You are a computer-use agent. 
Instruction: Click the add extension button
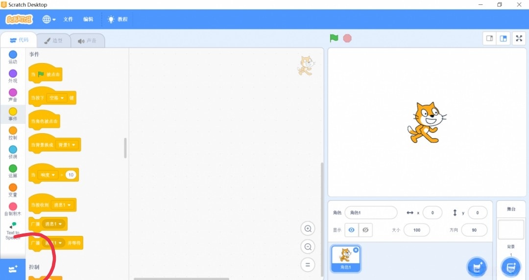pos(13,269)
